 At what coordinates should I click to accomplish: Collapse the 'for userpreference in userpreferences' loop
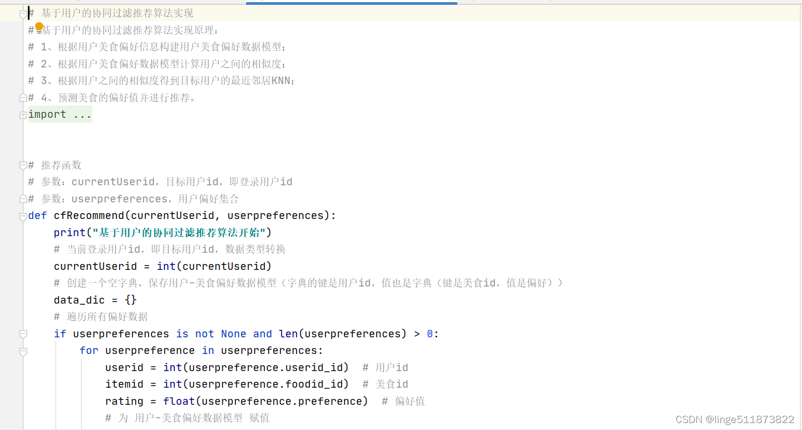coord(23,351)
